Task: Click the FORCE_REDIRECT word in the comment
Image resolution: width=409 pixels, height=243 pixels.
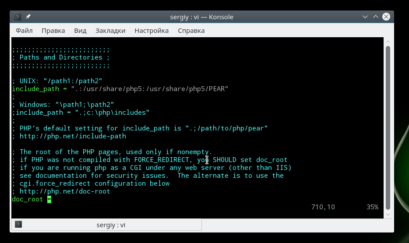Action: [x=162, y=160]
